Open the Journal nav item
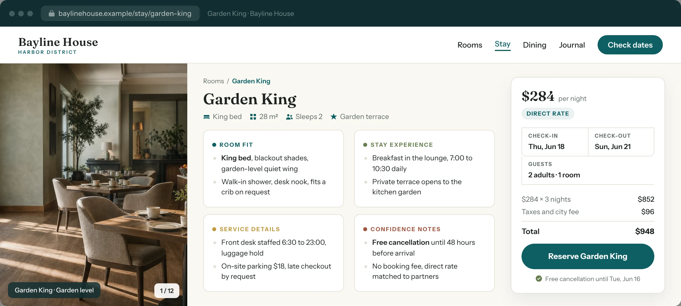This screenshot has width=681, height=306. click(572, 45)
